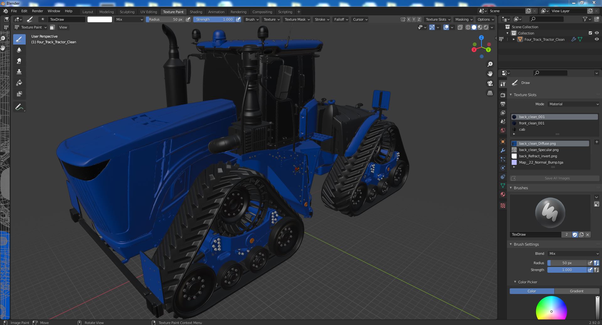This screenshot has width=602, height=325.
Task: Collapse the Color Picker subpanel
Action: tap(515, 282)
